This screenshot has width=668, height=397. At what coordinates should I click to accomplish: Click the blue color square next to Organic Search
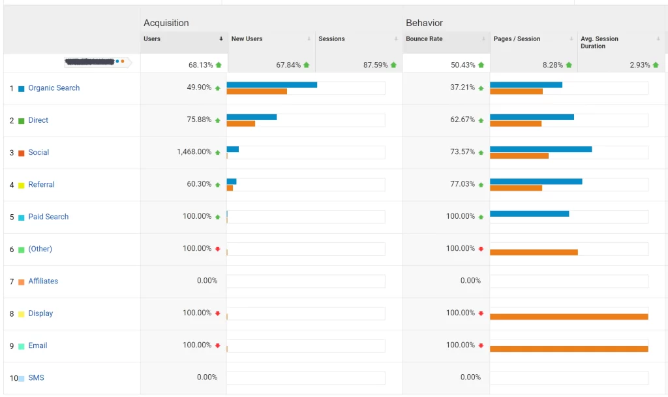pos(22,87)
